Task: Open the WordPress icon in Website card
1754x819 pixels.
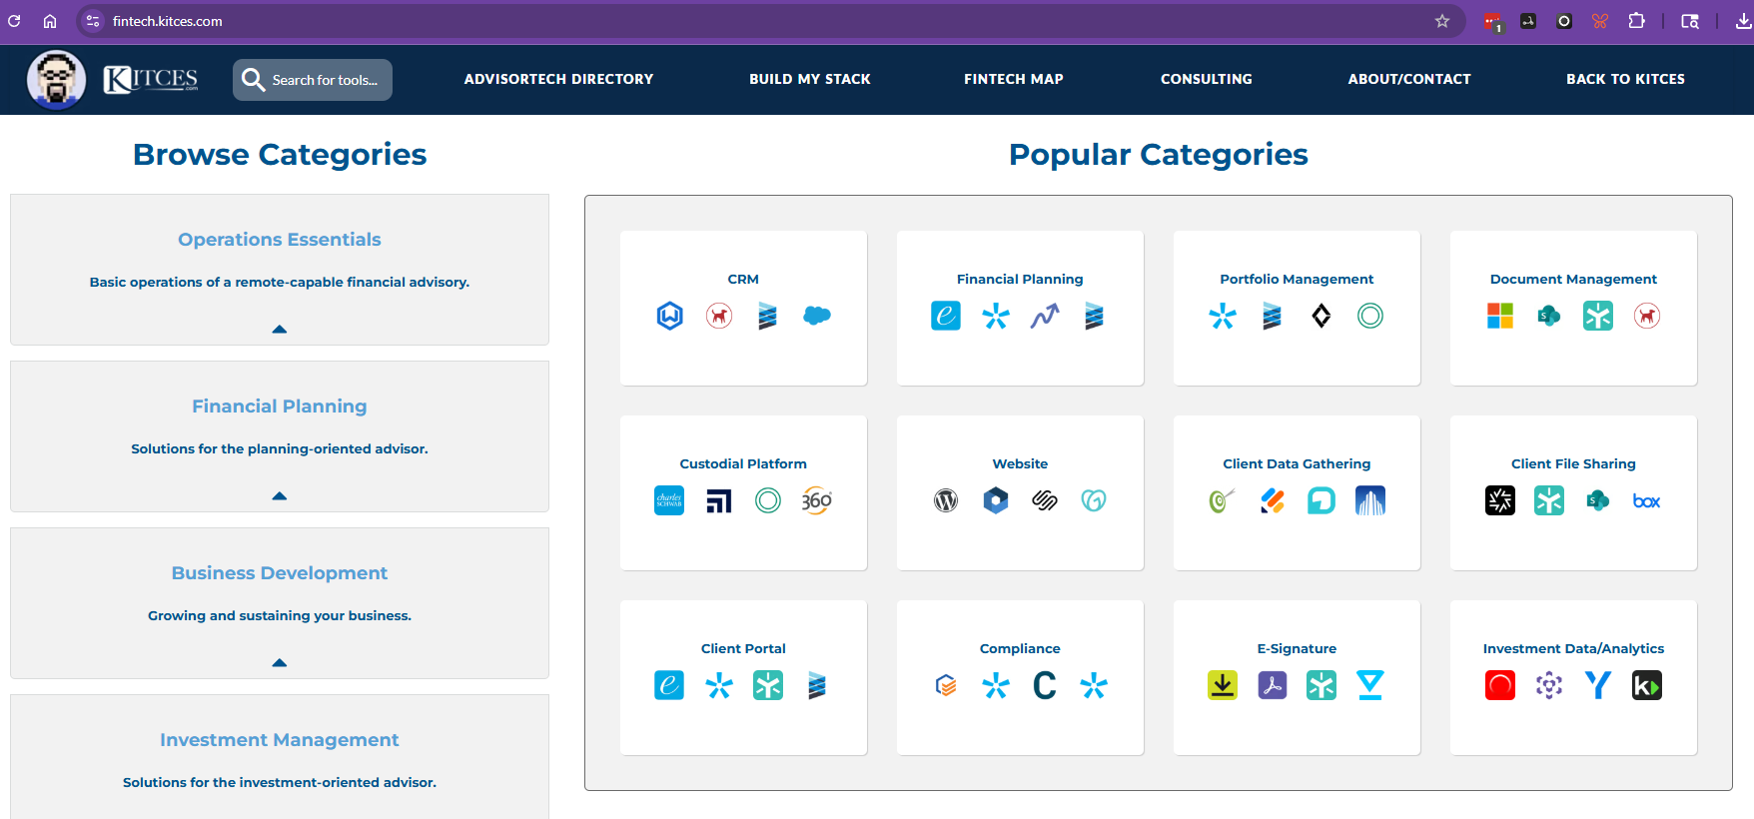Action: tap(946, 500)
